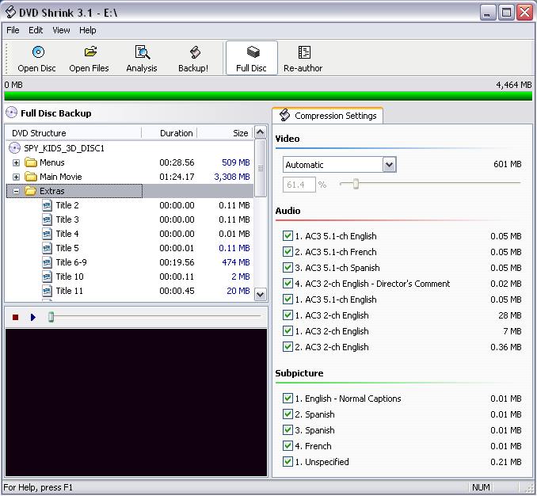
Task: Click the Title 10 file icon
Action: point(47,277)
